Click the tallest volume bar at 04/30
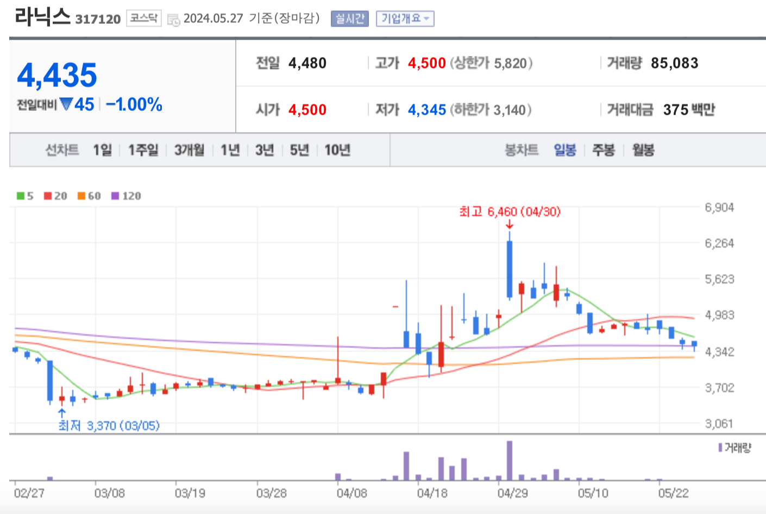766x514 pixels. [510, 461]
